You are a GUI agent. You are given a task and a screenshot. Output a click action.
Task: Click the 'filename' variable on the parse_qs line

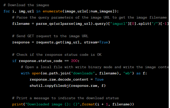(21, 24)
